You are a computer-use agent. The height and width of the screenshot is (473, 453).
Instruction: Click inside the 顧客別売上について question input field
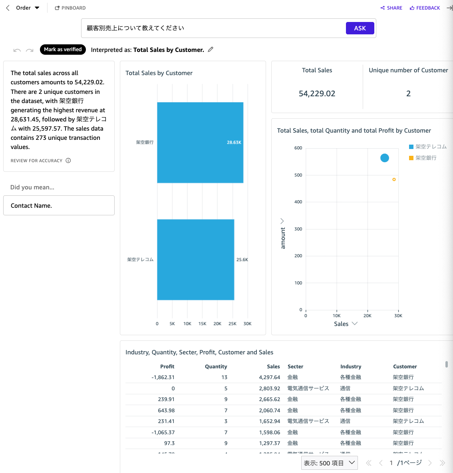(200, 28)
